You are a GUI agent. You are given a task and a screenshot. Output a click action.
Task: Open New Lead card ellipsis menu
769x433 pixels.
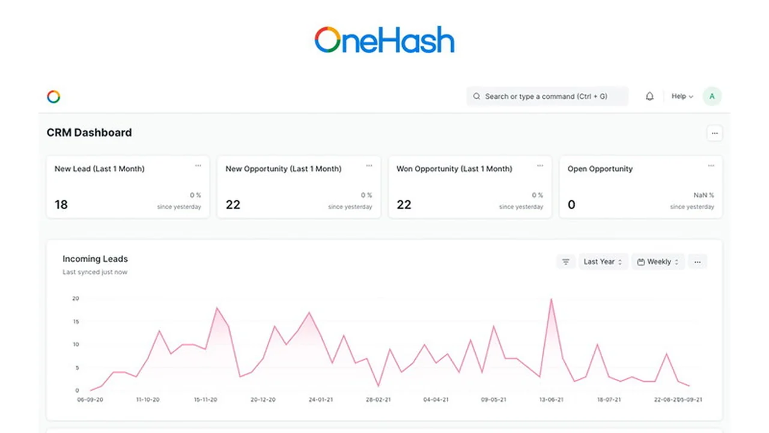pos(198,165)
